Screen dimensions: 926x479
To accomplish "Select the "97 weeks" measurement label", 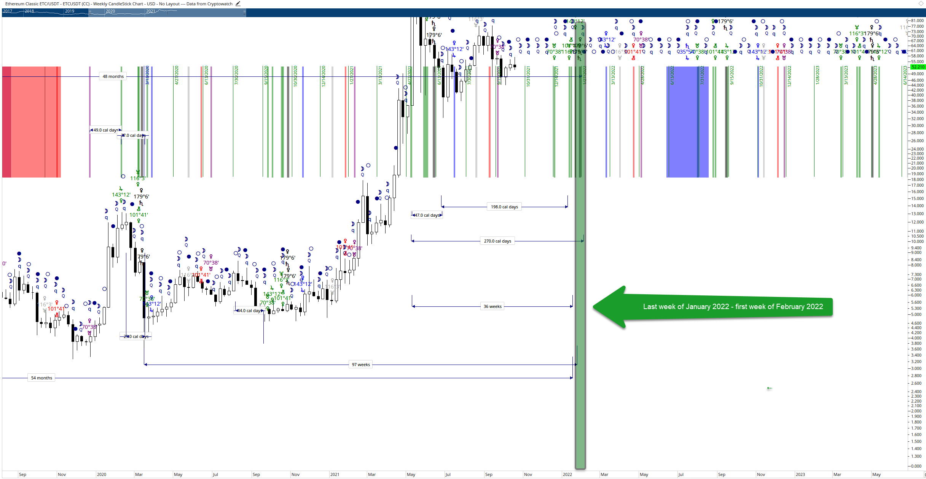I will (x=361, y=365).
